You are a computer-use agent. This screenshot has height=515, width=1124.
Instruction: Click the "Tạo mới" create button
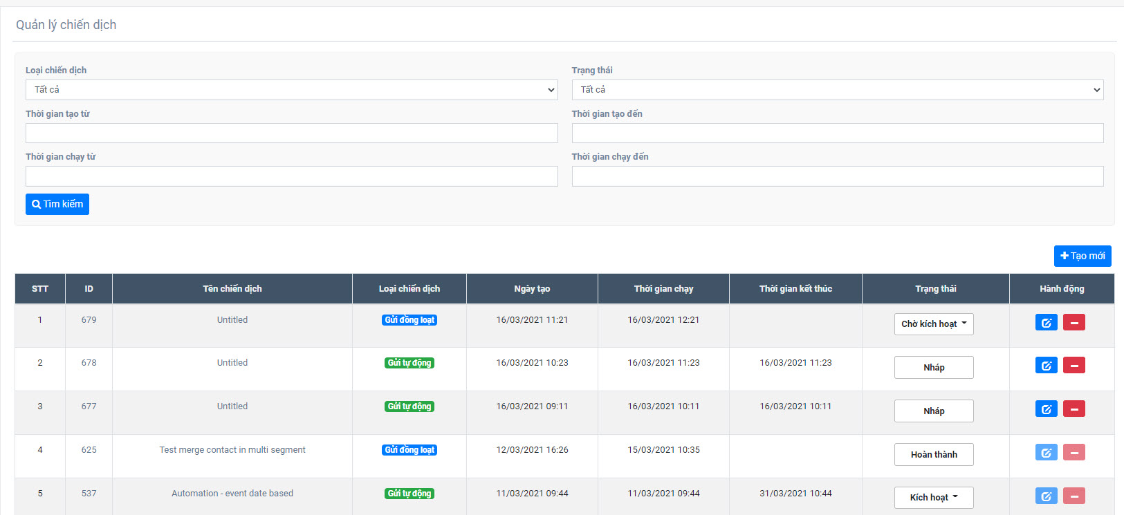[x=1082, y=256]
